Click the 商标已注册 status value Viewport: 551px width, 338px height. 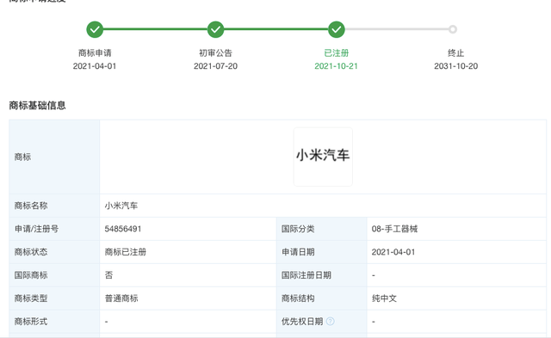[126, 252]
